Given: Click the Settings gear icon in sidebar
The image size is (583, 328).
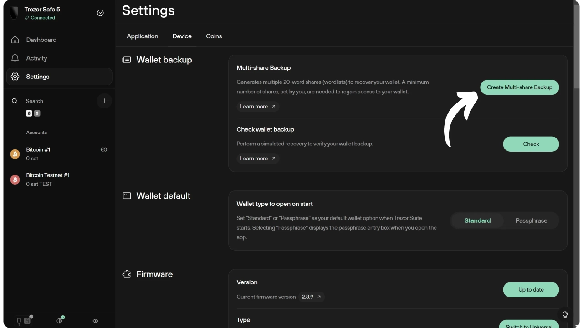Looking at the screenshot, I should coord(15,77).
